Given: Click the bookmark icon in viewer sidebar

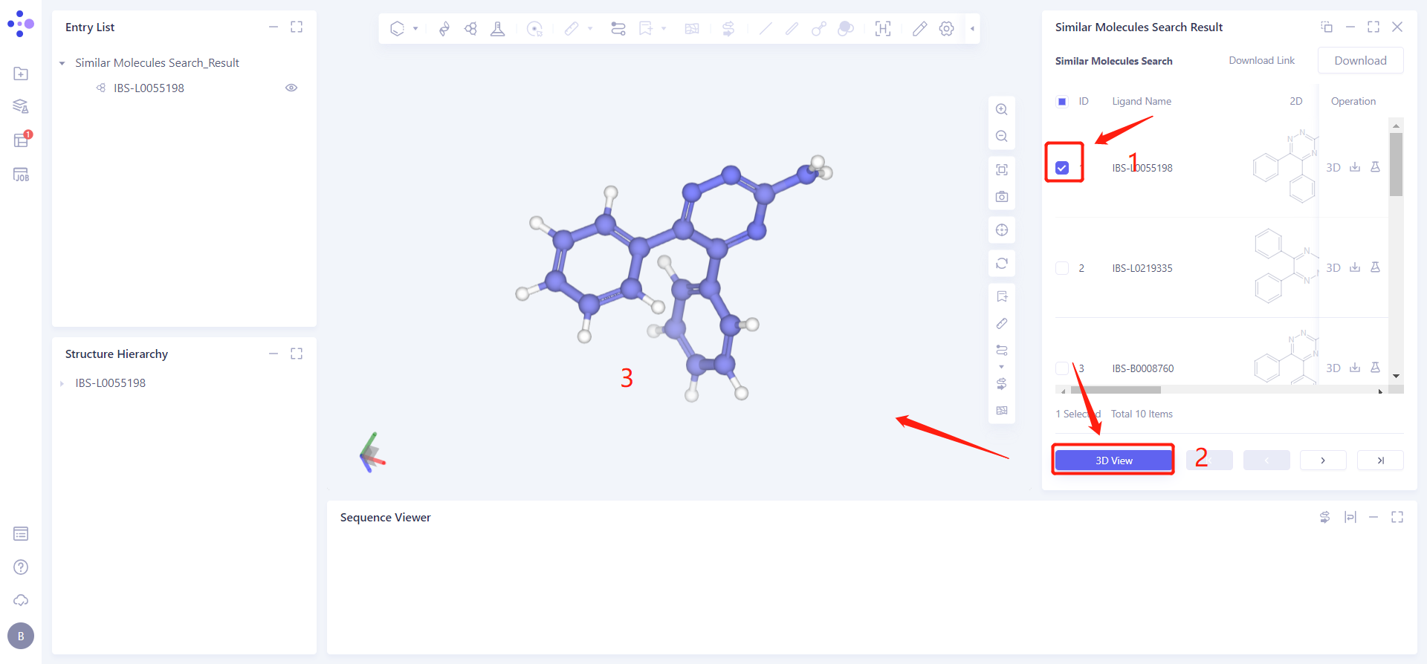Looking at the screenshot, I should tap(1002, 296).
